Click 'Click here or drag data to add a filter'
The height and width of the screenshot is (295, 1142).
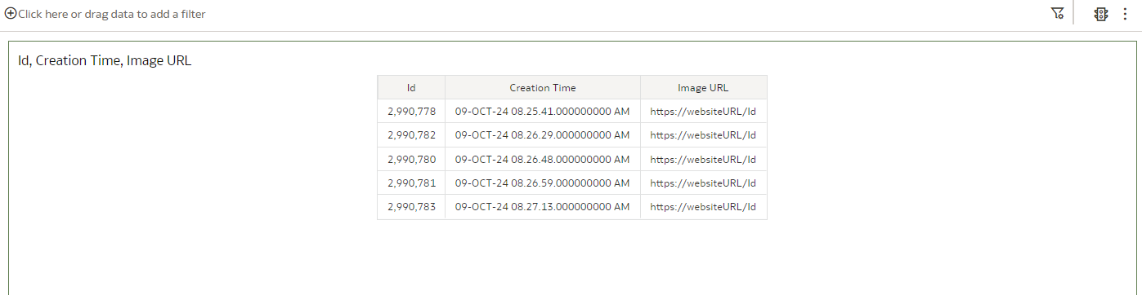[111, 14]
